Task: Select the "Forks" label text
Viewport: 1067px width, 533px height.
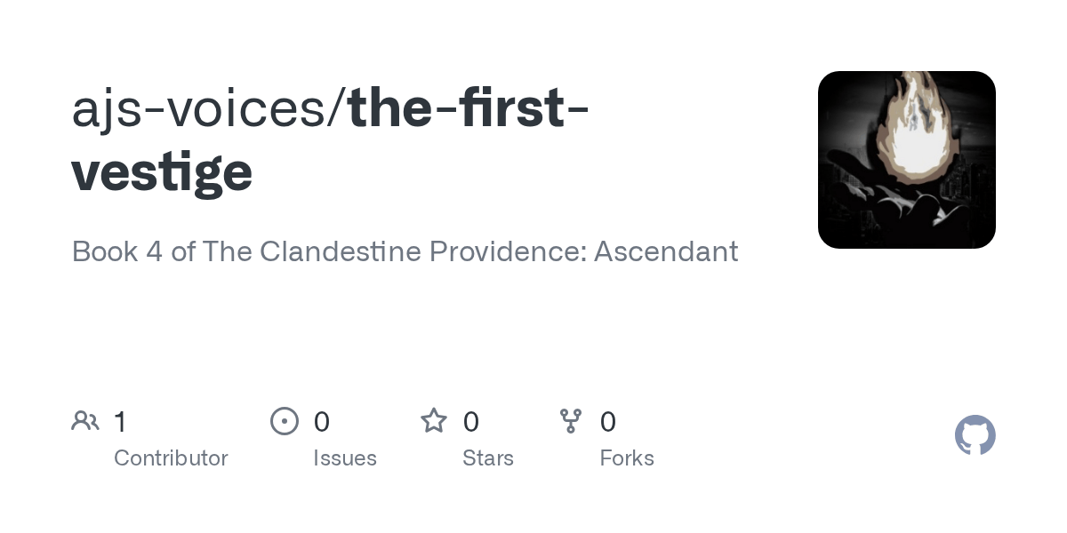Action: (x=627, y=458)
